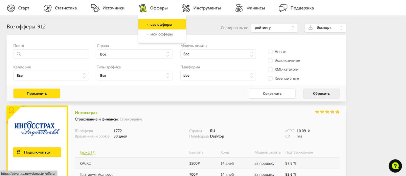
Task: Click the Сохранить button
Action: click(x=272, y=94)
